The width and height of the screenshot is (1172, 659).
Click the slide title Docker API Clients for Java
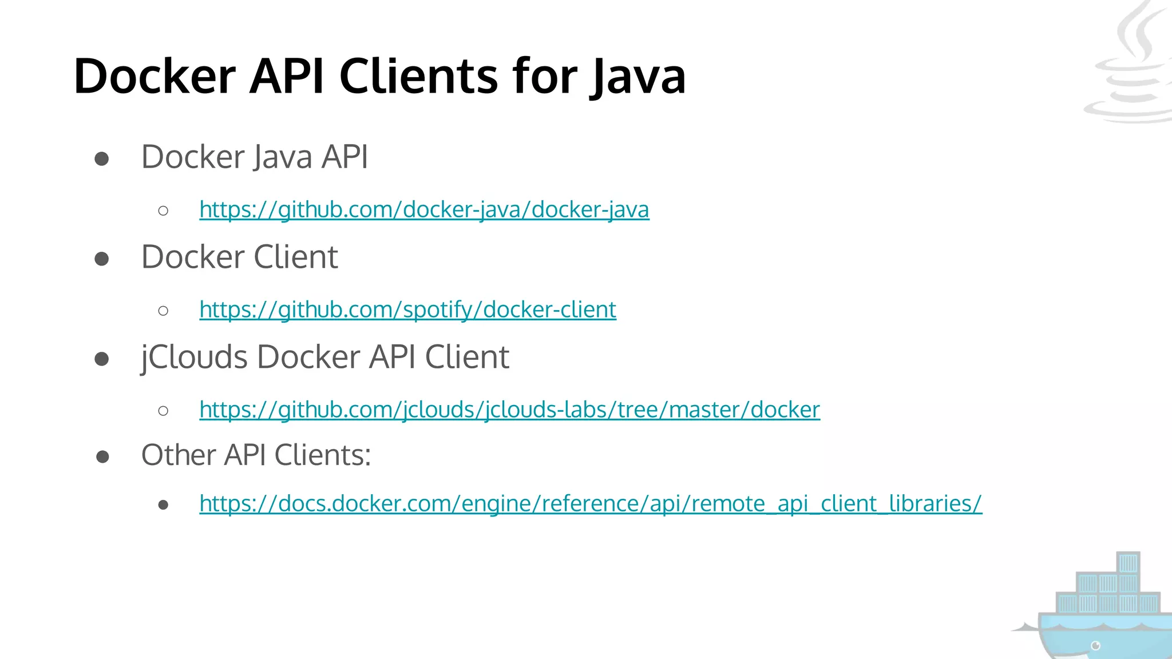pyautogui.click(x=379, y=76)
